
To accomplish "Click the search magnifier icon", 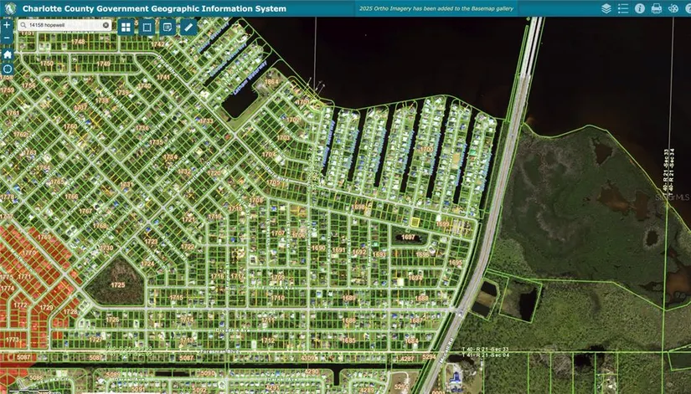I will pyautogui.click(x=23, y=25).
